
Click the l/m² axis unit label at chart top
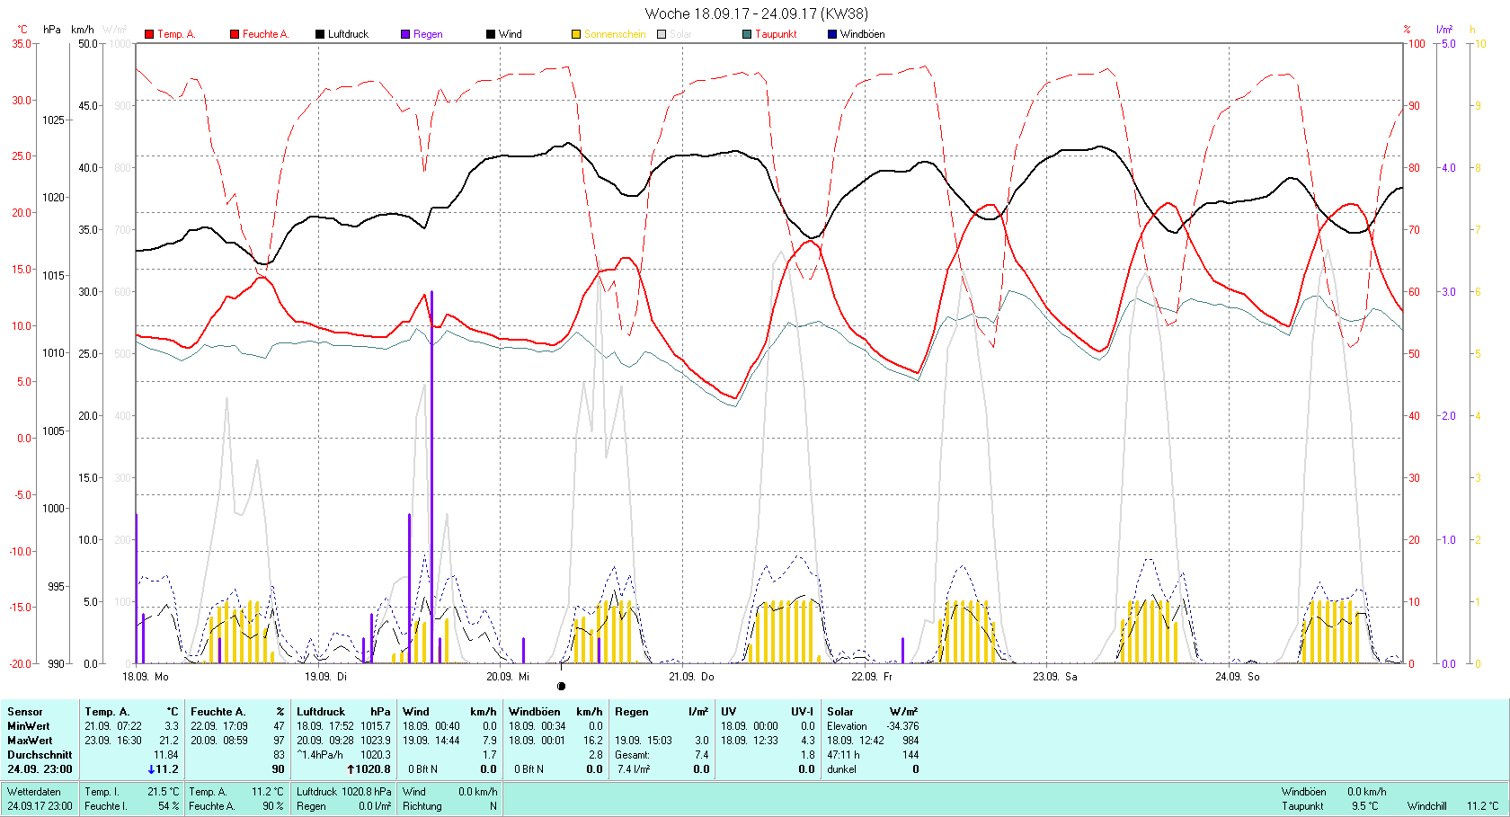[1444, 30]
